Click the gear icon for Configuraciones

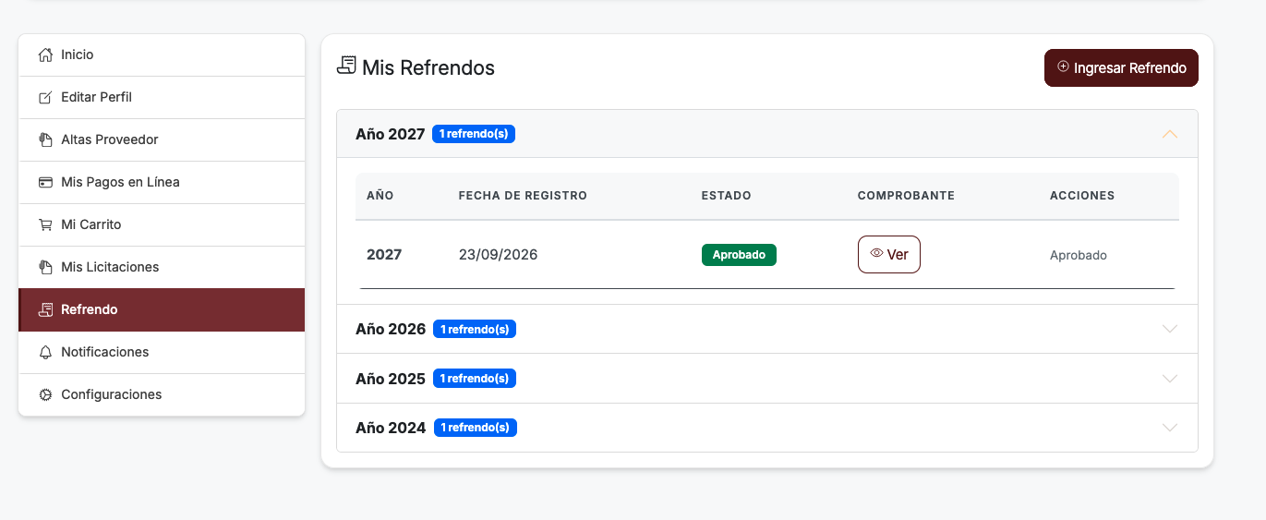point(45,395)
